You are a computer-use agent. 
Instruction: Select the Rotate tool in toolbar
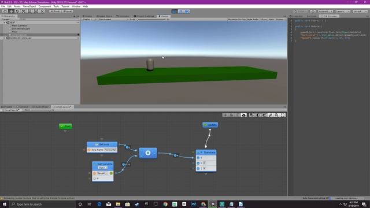point(17,12)
